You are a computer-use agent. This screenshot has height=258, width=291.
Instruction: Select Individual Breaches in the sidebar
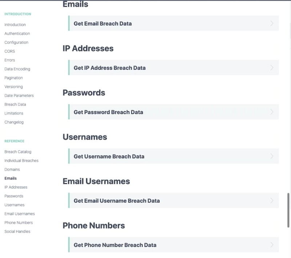[21, 161]
